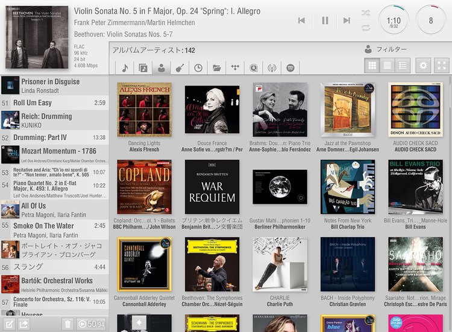
Task: Pause the current track
Action: tap(325, 20)
